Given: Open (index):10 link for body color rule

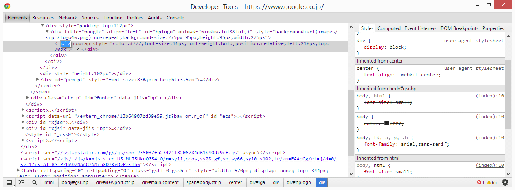Looking at the screenshot, I should click(x=490, y=117).
